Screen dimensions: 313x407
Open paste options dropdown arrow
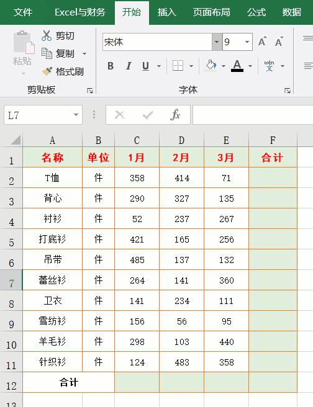pos(24,74)
